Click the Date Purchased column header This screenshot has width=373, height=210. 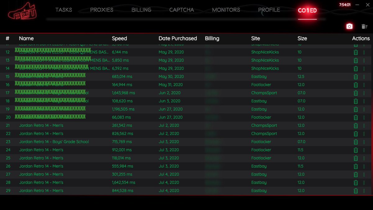(178, 38)
